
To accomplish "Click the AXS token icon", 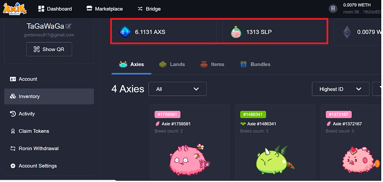I will point(125,32).
